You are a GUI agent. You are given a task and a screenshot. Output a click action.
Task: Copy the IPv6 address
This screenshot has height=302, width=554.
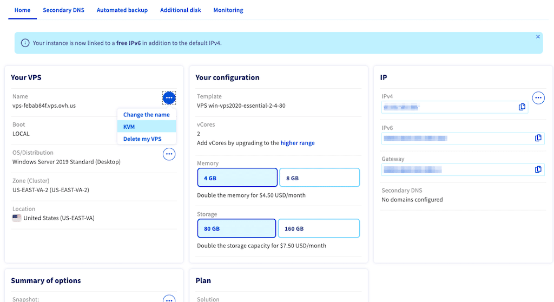[538, 138]
